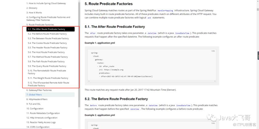The image size is (259, 129).
Task: Open the Glossary chapter link
Action: tap(32, 8)
